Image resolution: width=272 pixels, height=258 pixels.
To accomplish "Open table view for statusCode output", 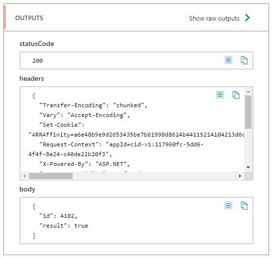I will click(228, 60).
